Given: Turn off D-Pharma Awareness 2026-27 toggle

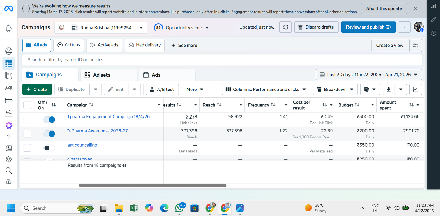Looking at the screenshot, I should click(x=50, y=134).
